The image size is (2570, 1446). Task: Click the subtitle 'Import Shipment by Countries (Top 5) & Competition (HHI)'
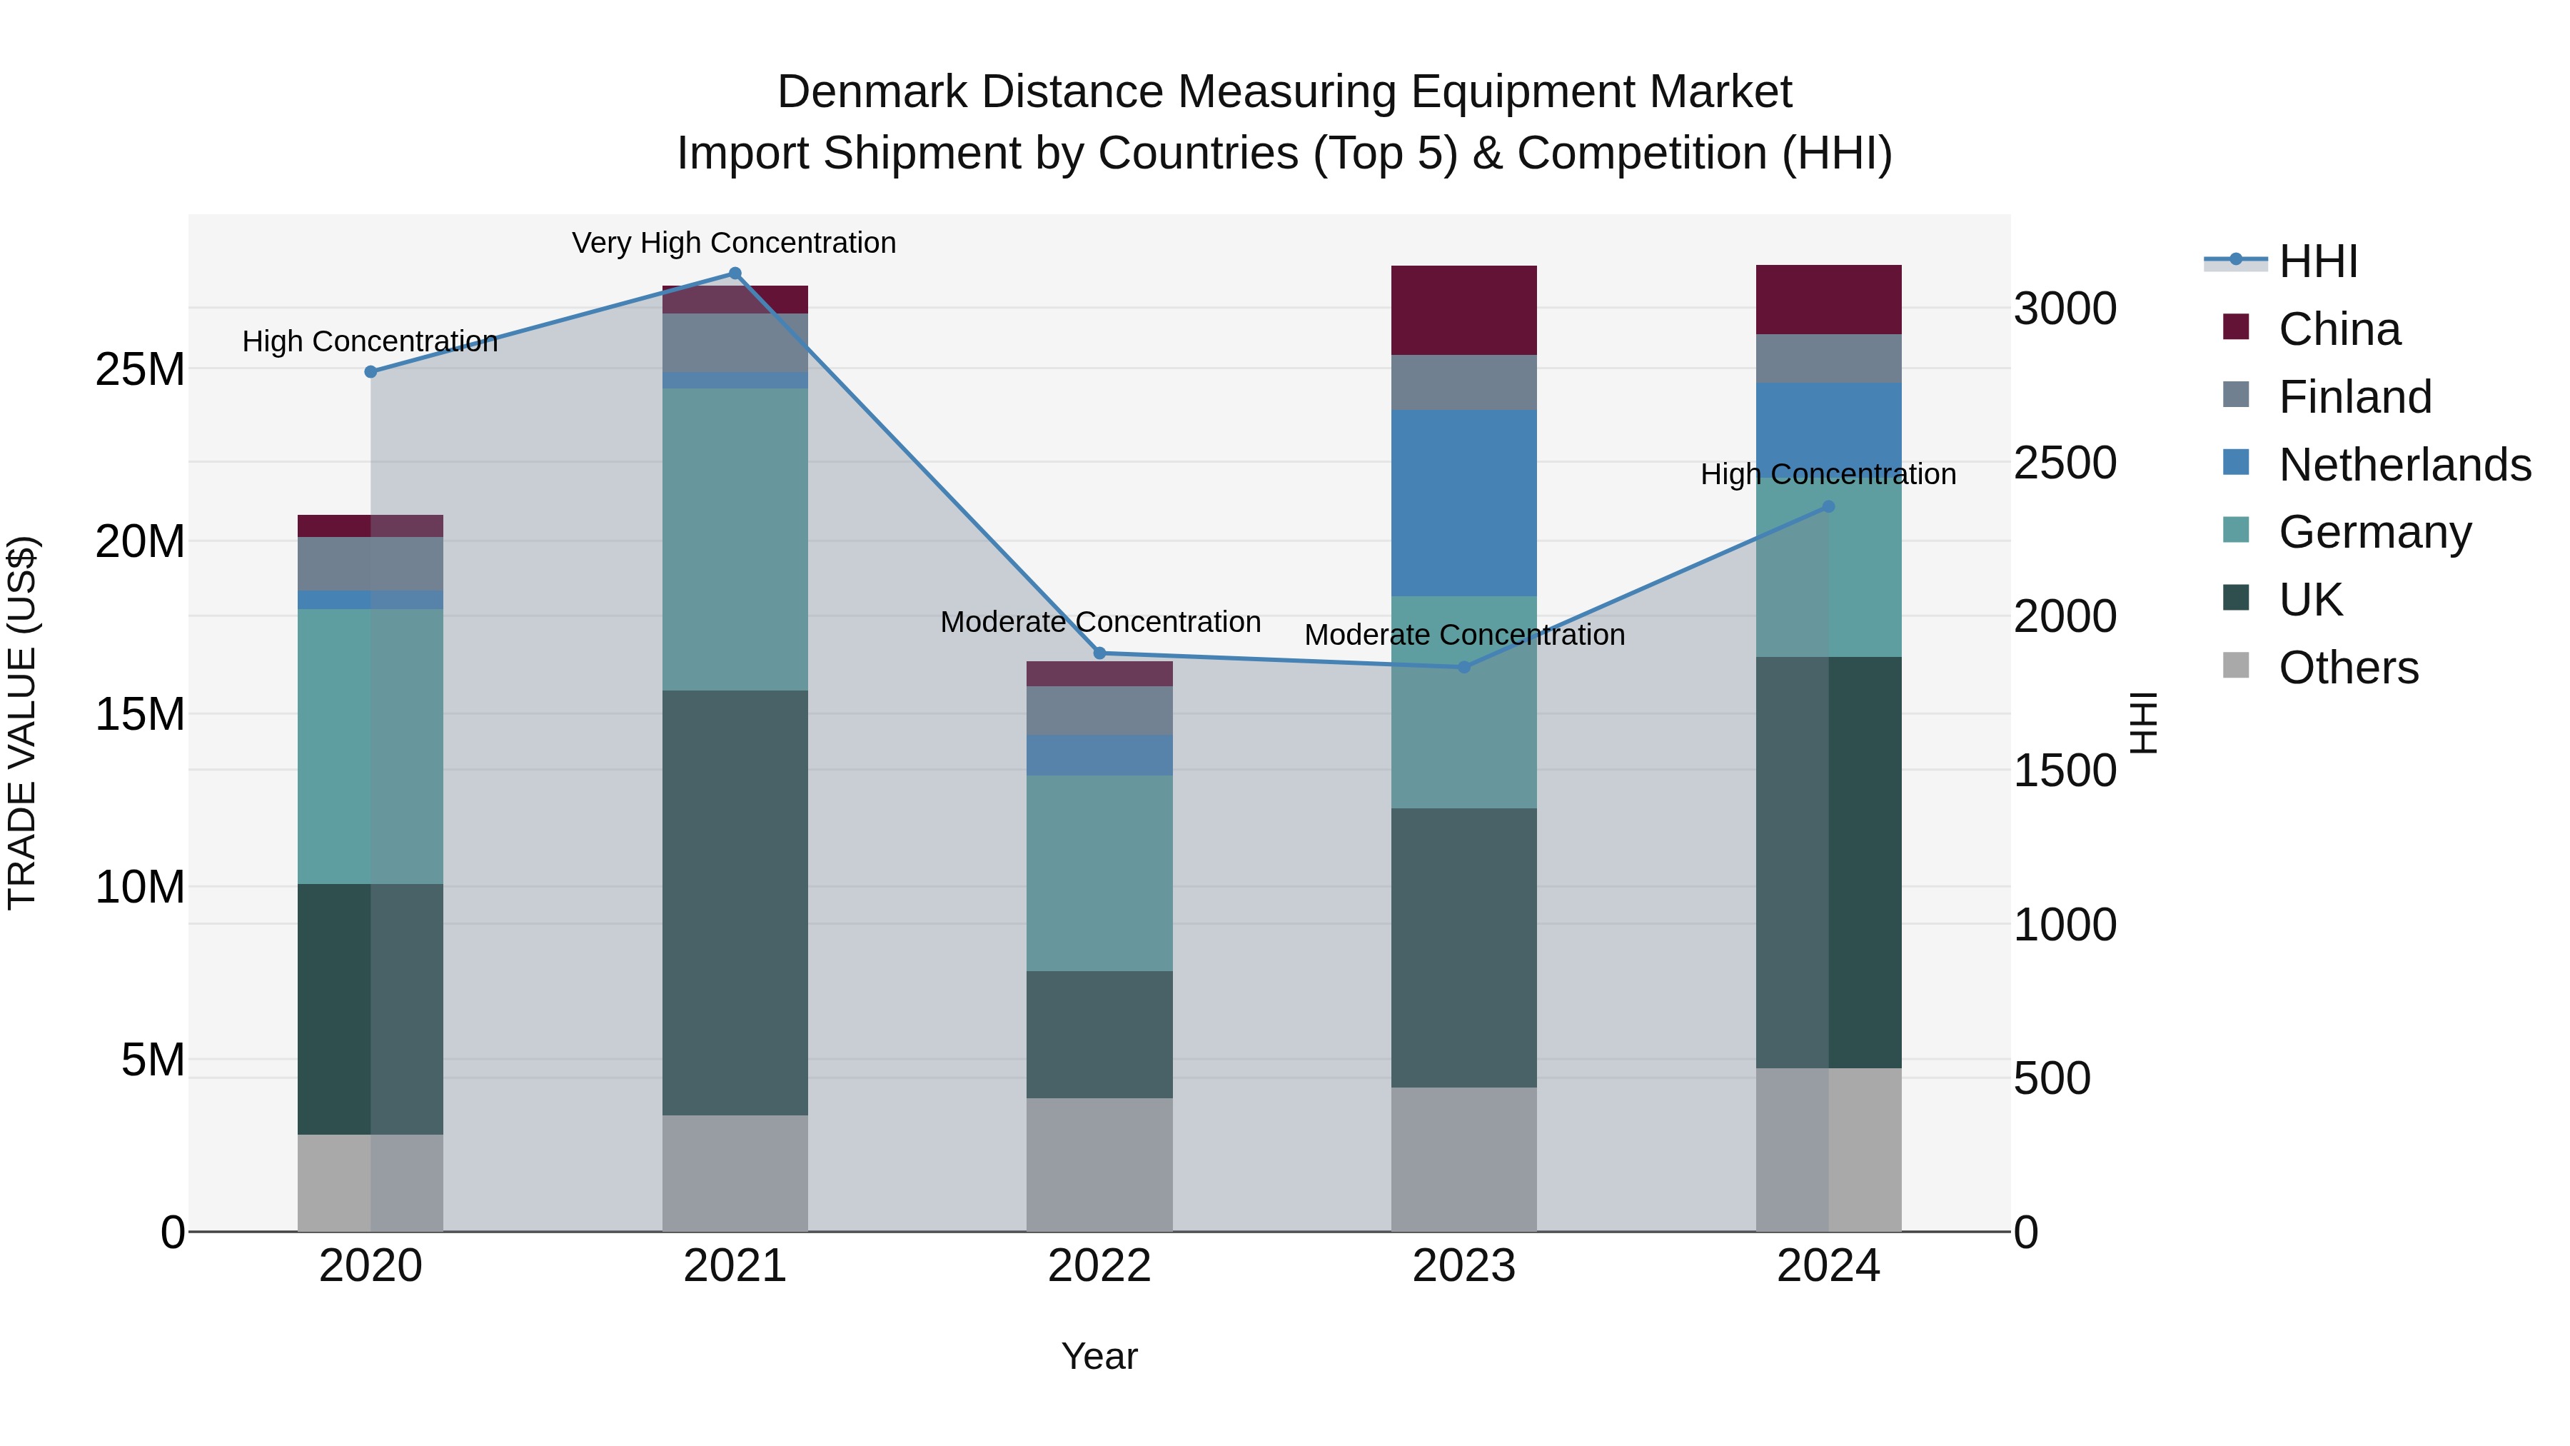(x=1284, y=154)
